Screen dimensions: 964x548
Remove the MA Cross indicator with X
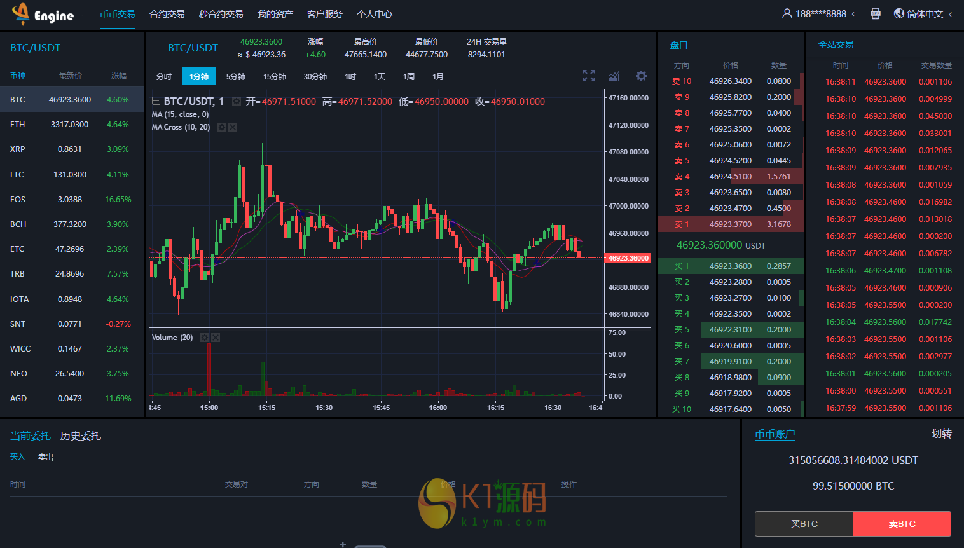(233, 127)
